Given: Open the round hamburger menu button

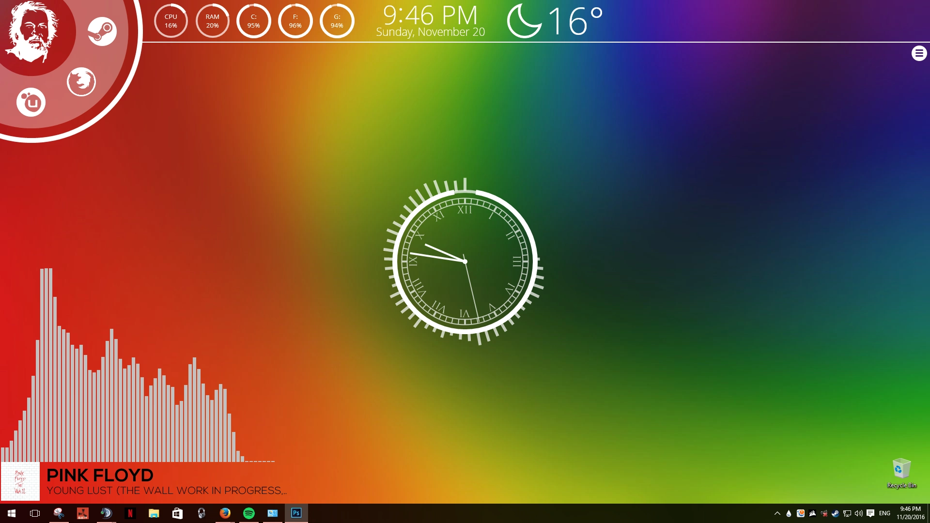Looking at the screenshot, I should coord(919,53).
